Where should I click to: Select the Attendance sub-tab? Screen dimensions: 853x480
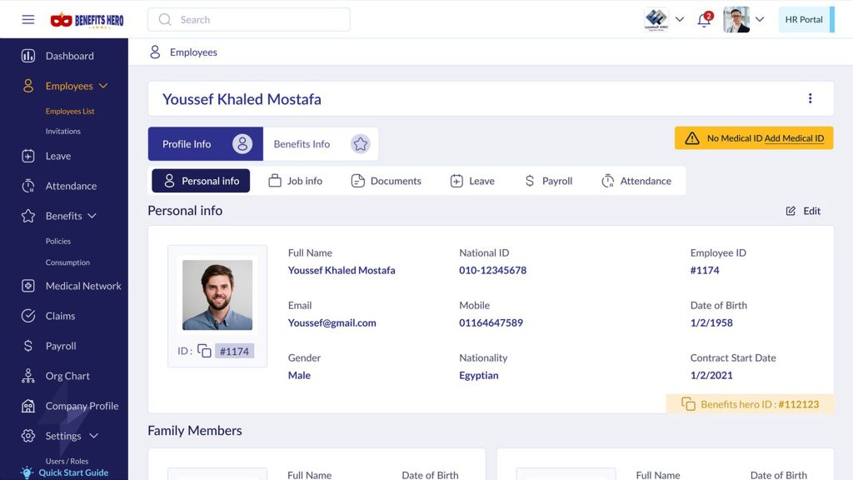[636, 181]
